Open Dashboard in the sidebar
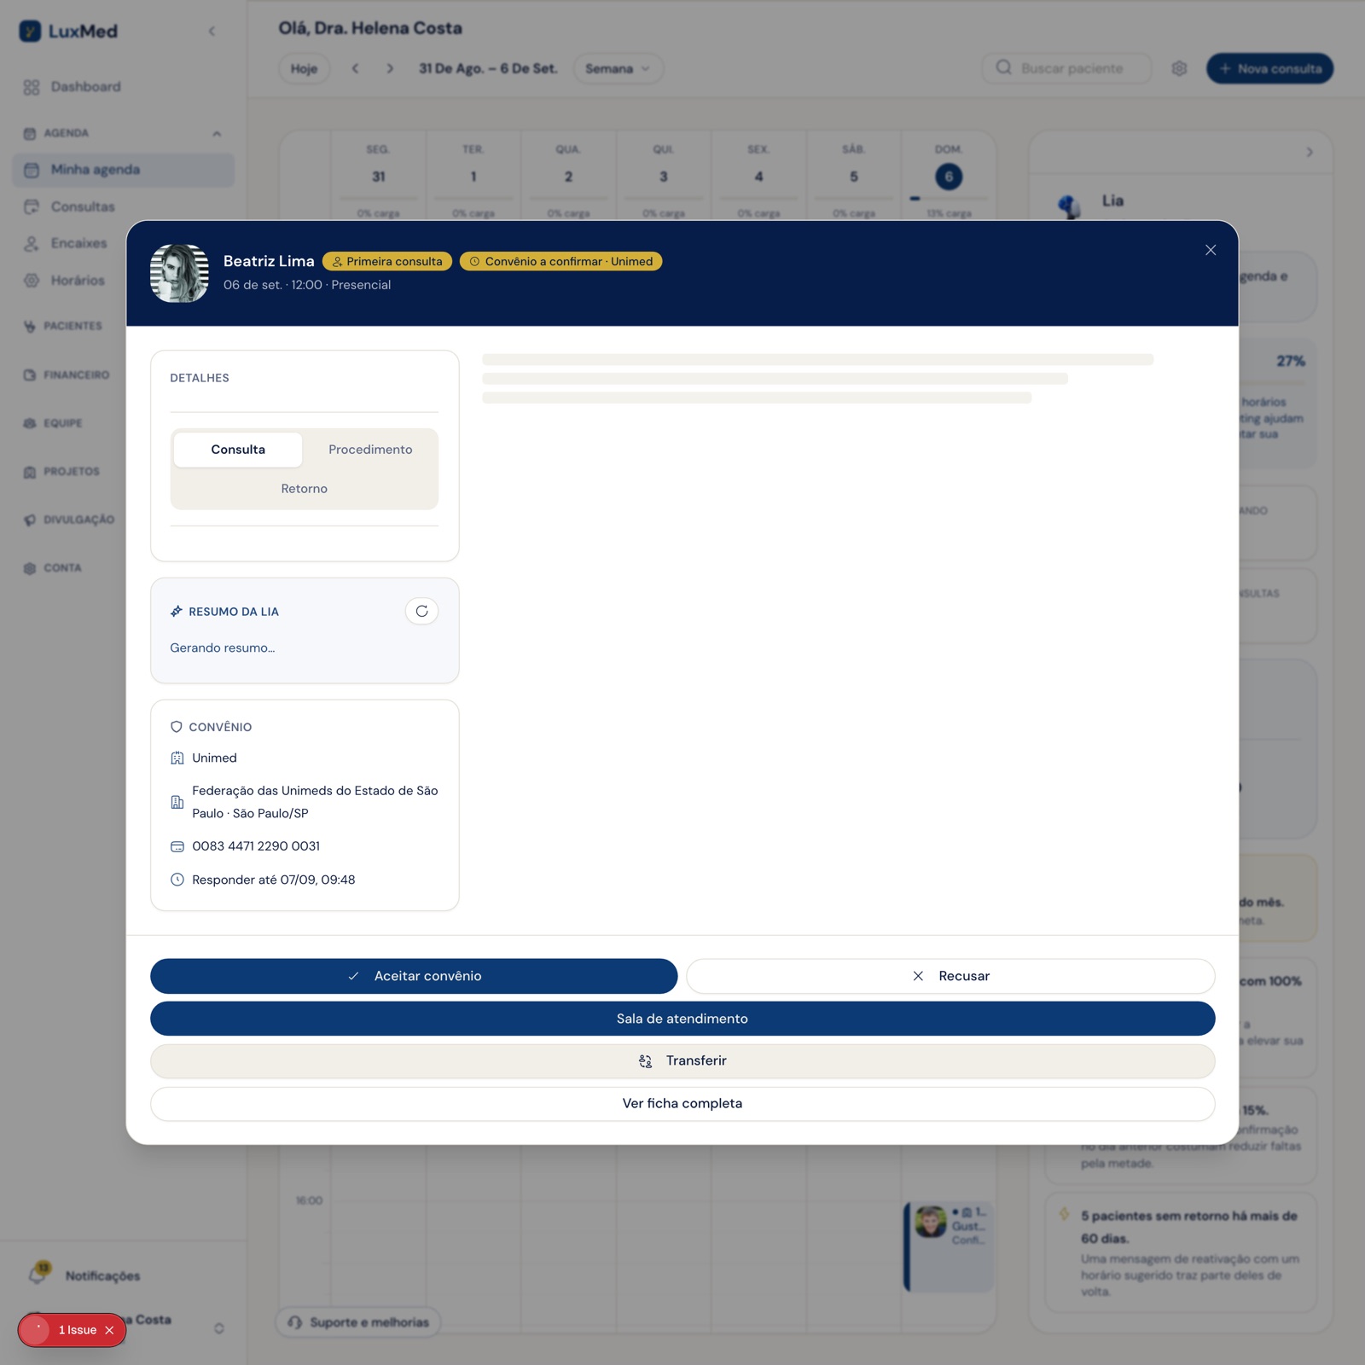 click(124, 87)
